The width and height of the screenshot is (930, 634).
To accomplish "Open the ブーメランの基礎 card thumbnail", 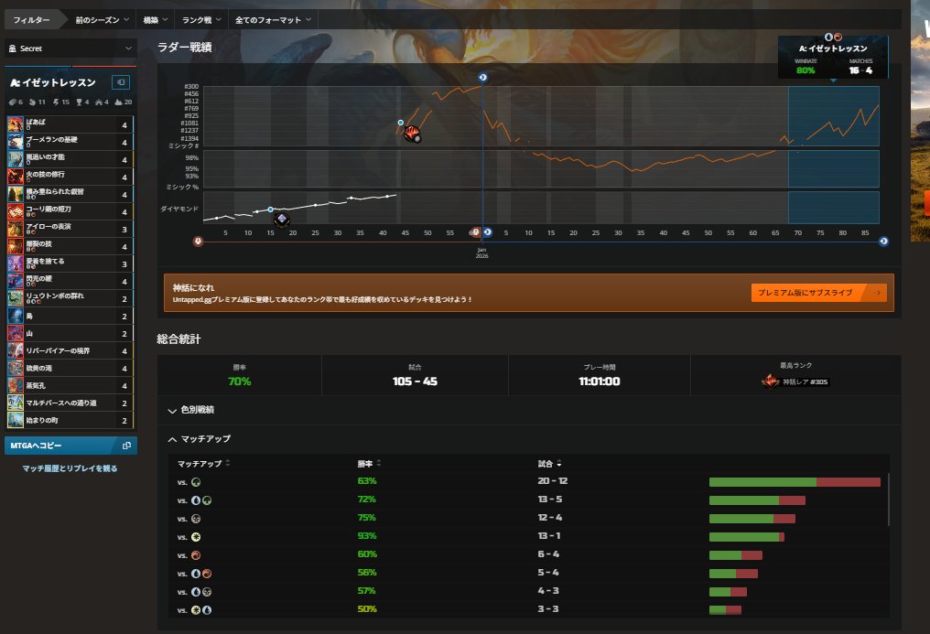I will pos(15,142).
